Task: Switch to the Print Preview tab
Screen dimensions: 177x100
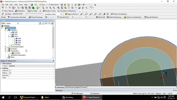Action: click(x=70, y=87)
